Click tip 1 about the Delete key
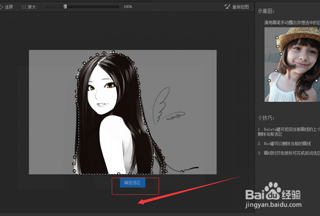 click(x=289, y=132)
